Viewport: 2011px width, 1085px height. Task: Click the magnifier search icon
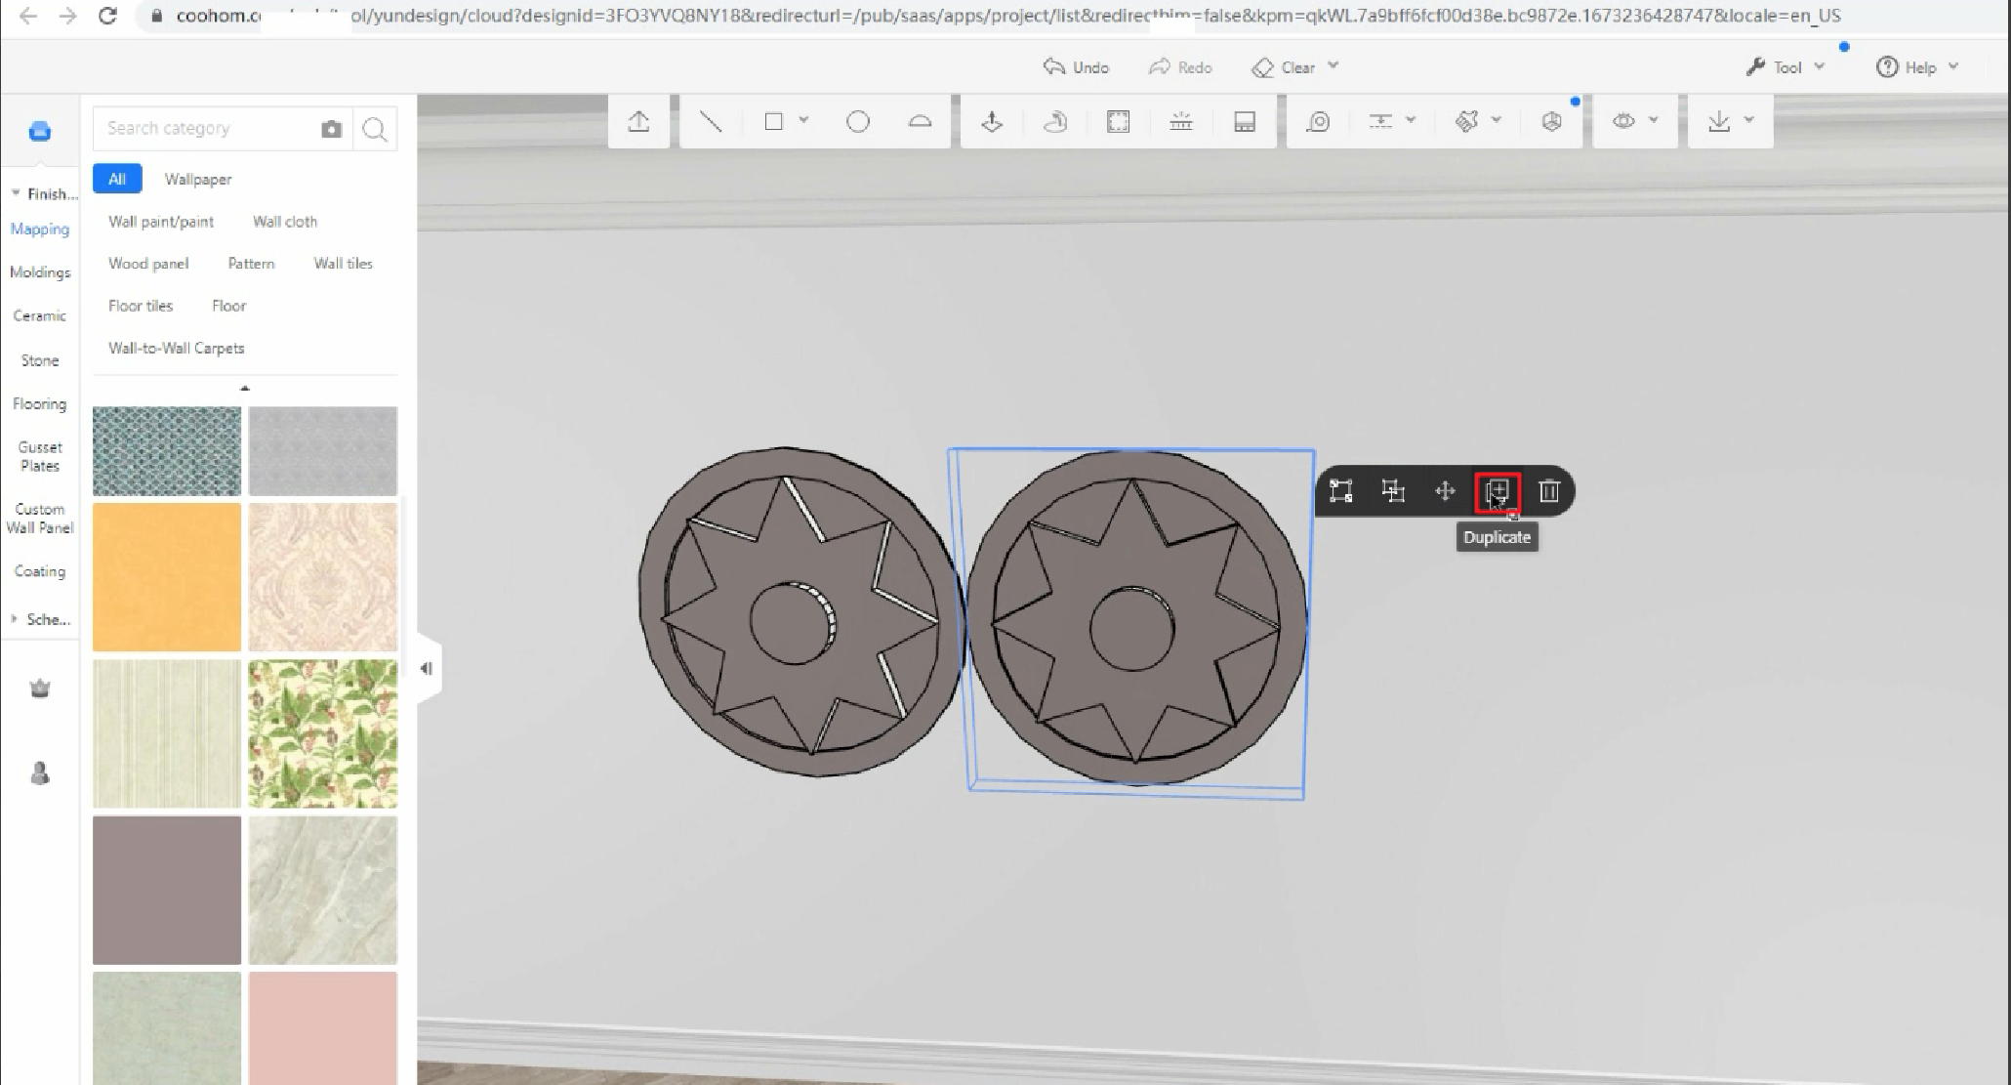(375, 129)
